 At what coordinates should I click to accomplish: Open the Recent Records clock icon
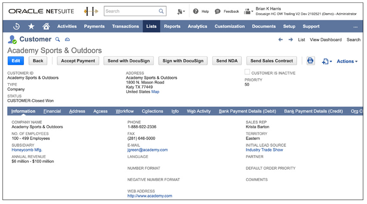pyautogui.click(x=16, y=26)
